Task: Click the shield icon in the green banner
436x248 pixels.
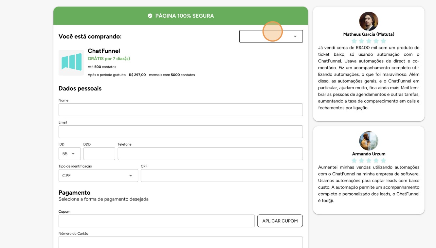Action: [x=150, y=16]
